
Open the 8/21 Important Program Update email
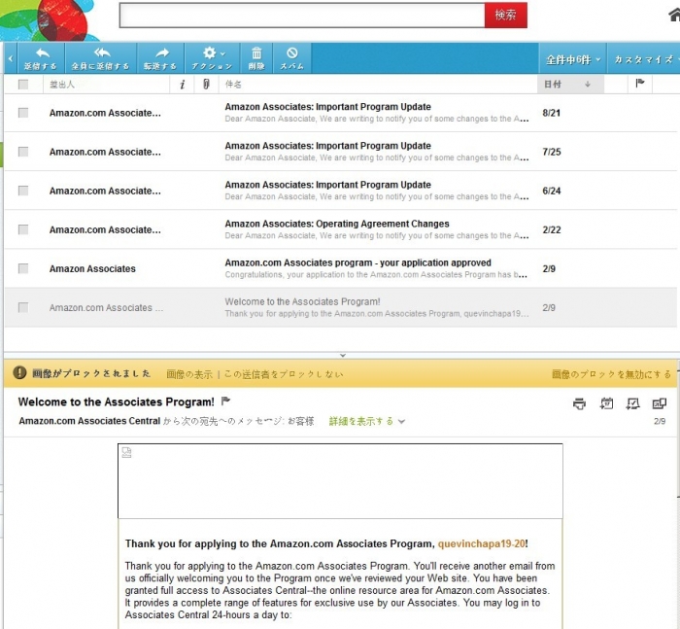pos(340,113)
